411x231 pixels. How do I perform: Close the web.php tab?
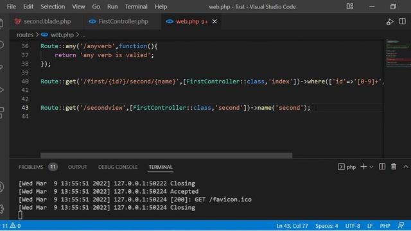coord(214,21)
